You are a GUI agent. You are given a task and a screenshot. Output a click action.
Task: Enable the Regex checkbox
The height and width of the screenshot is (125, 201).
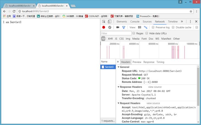(x=134, y=33)
